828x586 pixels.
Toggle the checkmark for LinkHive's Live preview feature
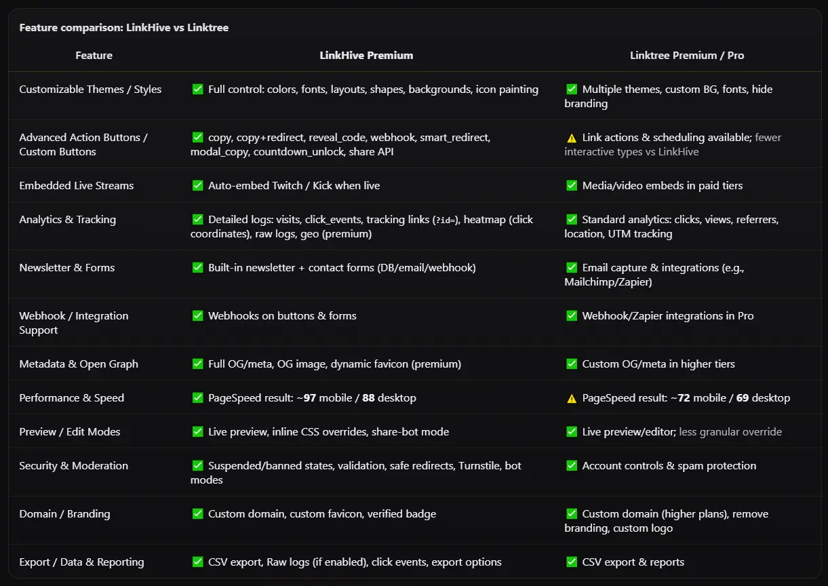tap(198, 431)
